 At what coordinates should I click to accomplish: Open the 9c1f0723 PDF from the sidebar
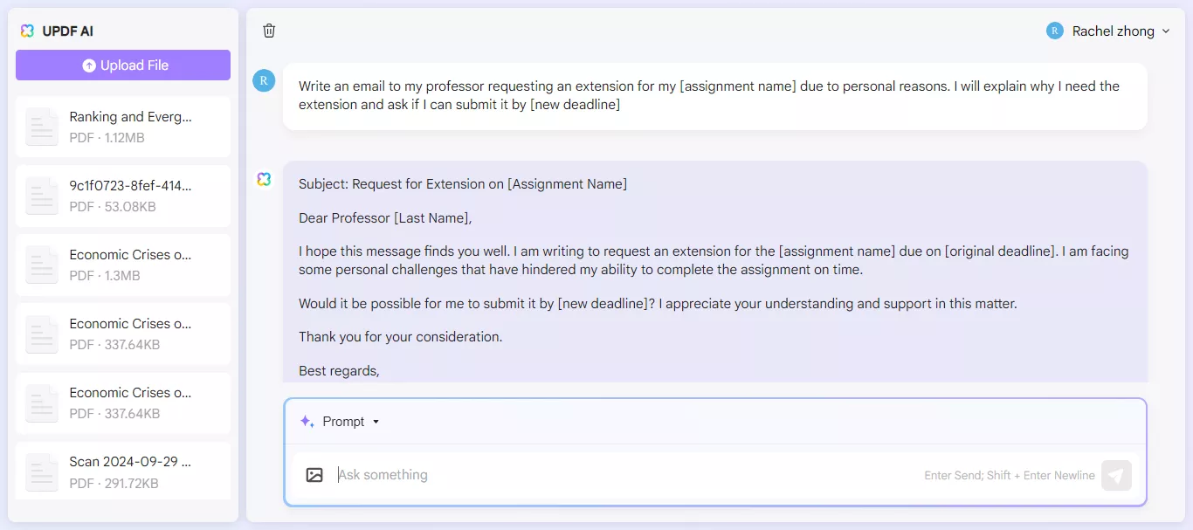122,196
